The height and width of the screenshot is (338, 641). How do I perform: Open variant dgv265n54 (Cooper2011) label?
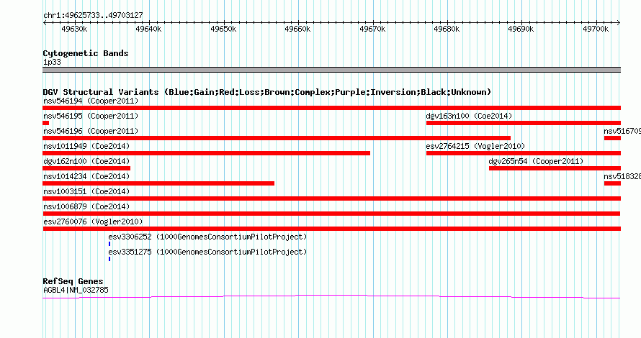(536, 161)
